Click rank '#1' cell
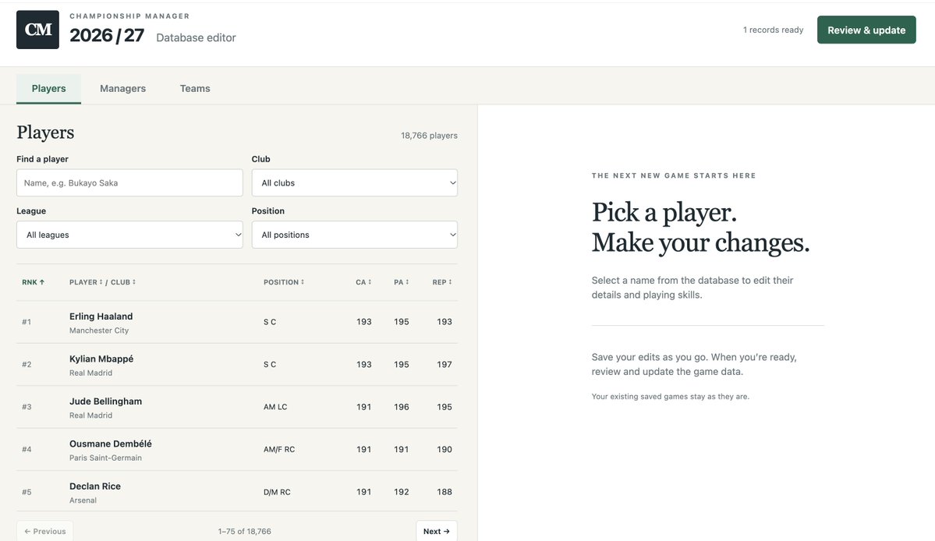Viewport: 935px width, 541px height. (27, 322)
